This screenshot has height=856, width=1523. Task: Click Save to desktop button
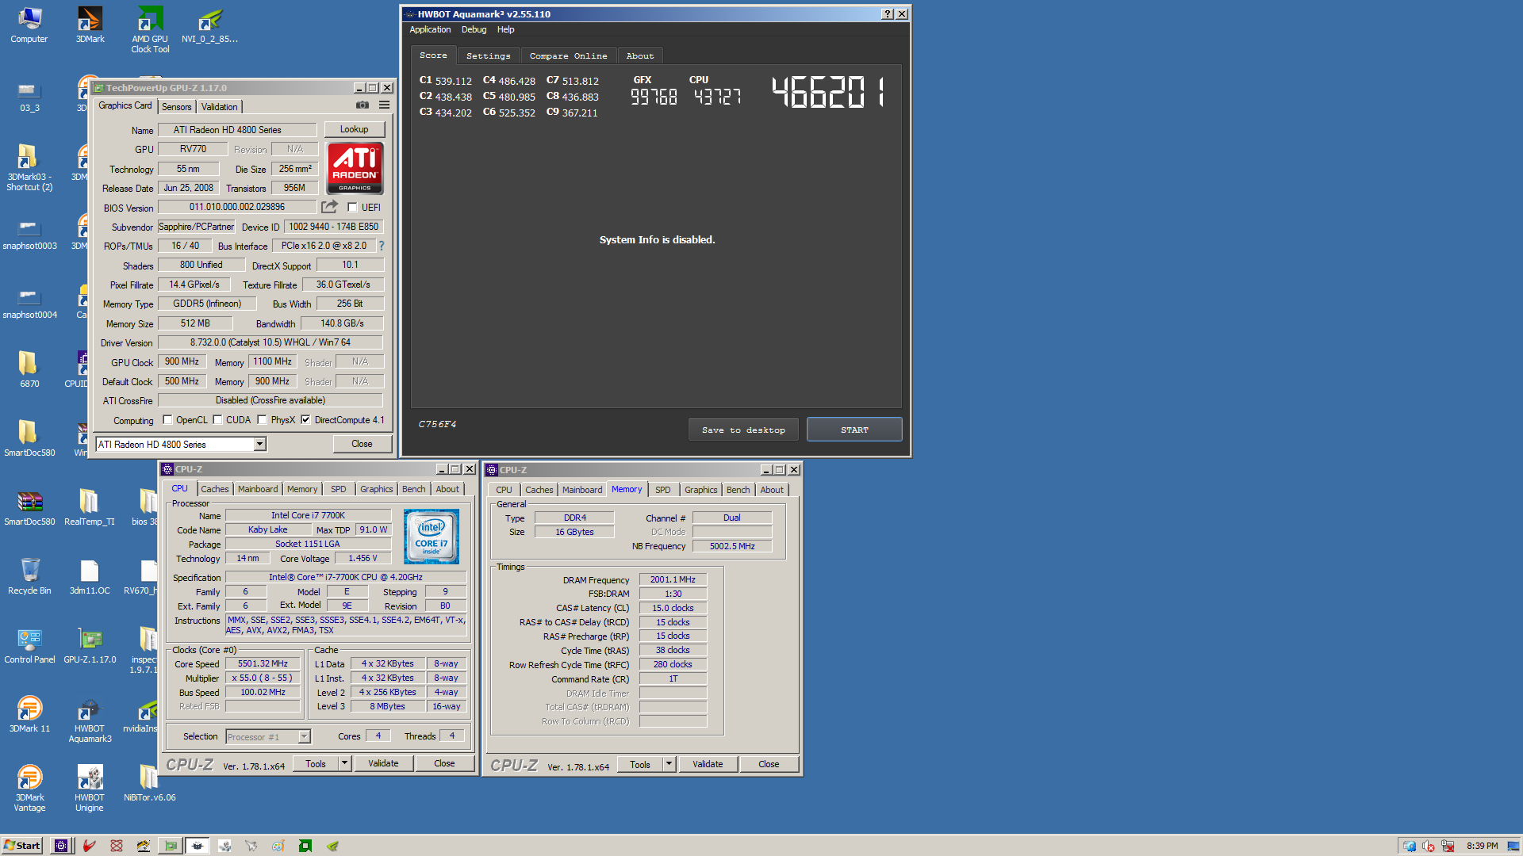tap(743, 430)
